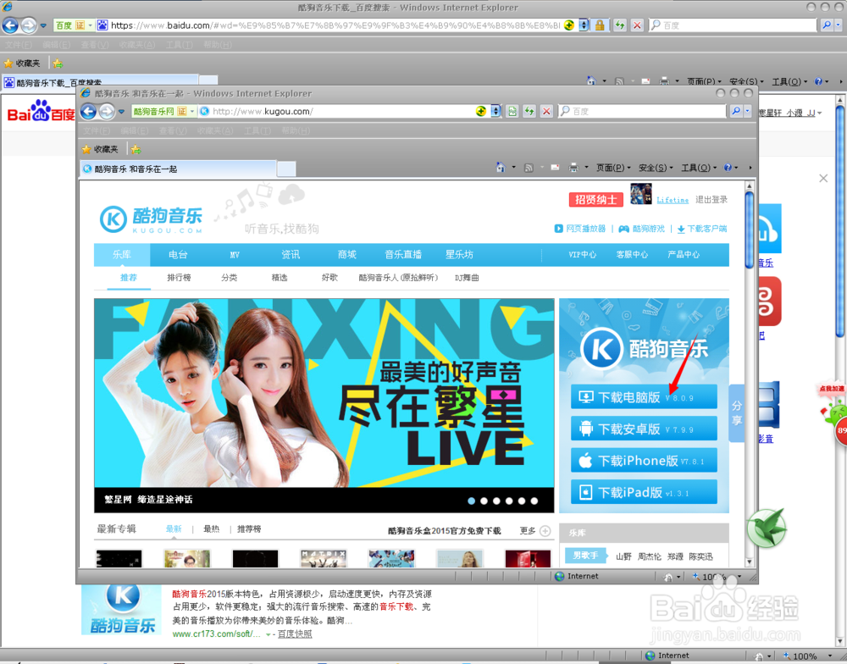Click round plus icon beside 更多
847x664 pixels.
545,530
